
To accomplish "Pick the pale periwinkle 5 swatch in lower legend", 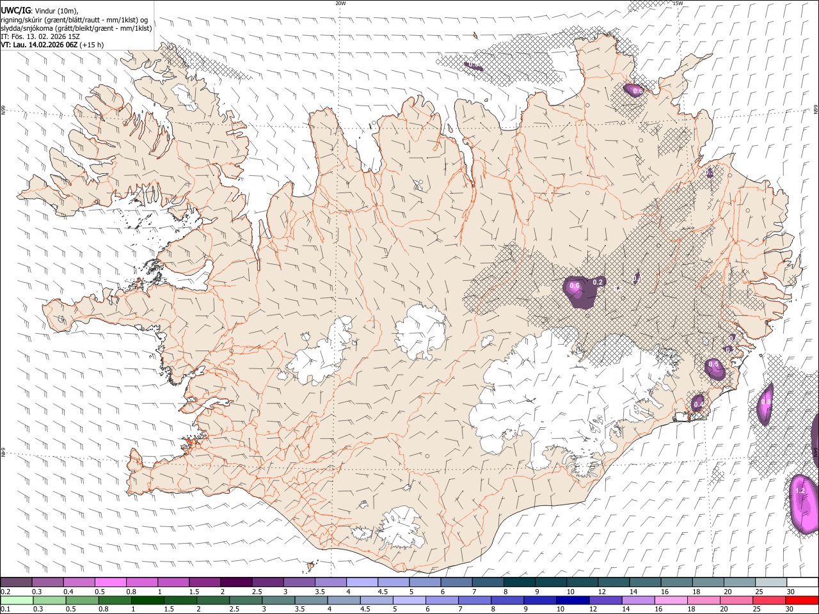I will pos(409,600).
